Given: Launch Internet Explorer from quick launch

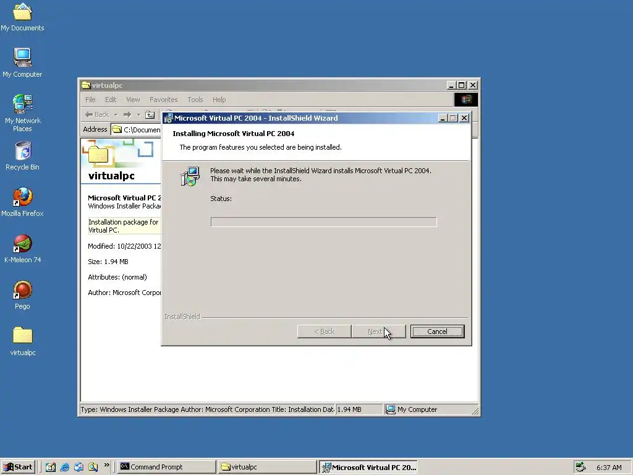Looking at the screenshot, I should click(64, 467).
